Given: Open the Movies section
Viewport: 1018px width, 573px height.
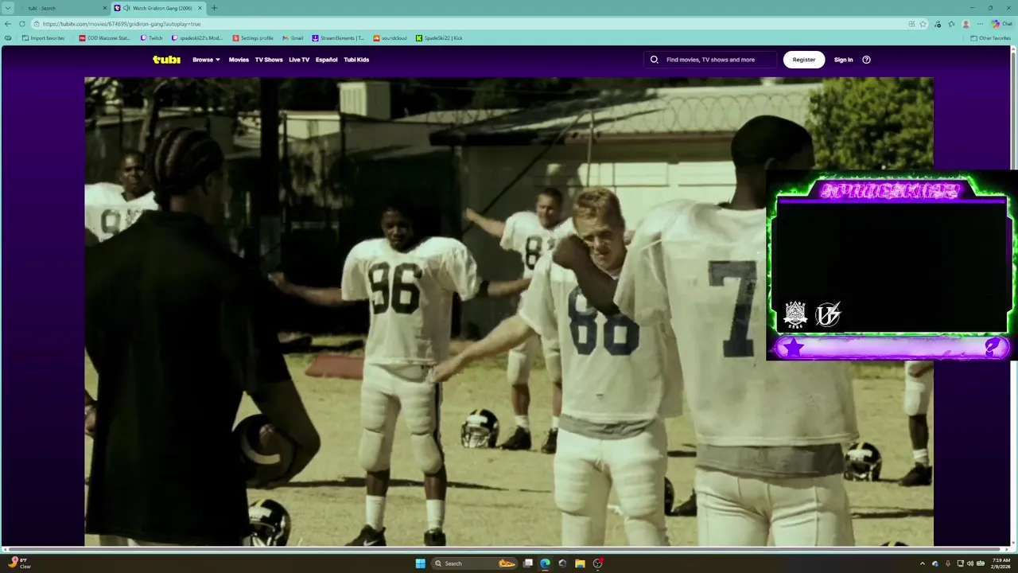Looking at the screenshot, I should (239, 60).
